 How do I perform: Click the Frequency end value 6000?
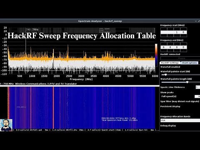(x=174, y=47)
